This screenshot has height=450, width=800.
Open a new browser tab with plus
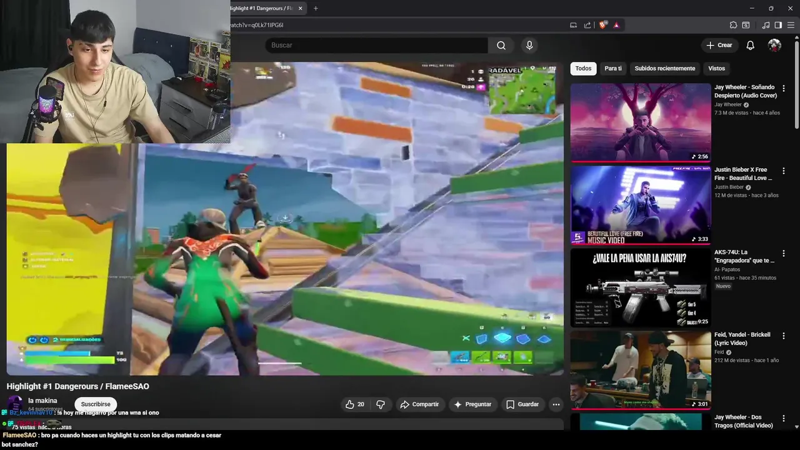click(x=316, y=8)
